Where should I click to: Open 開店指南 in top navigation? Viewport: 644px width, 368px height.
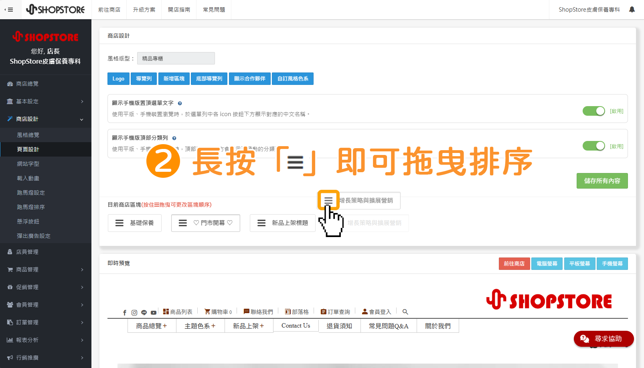[179, 10]
